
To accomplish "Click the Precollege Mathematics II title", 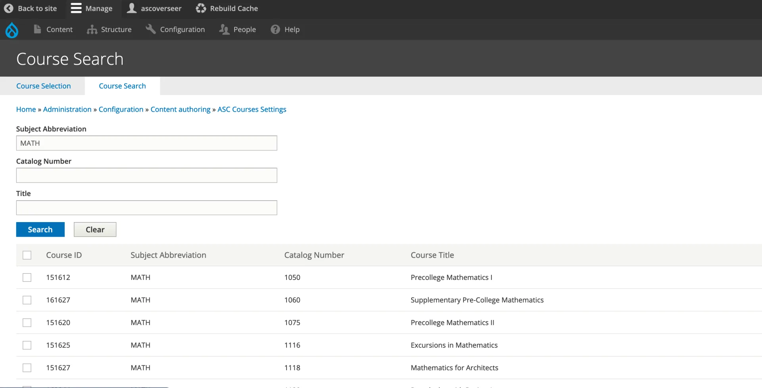I will click(x=452, y=323).
